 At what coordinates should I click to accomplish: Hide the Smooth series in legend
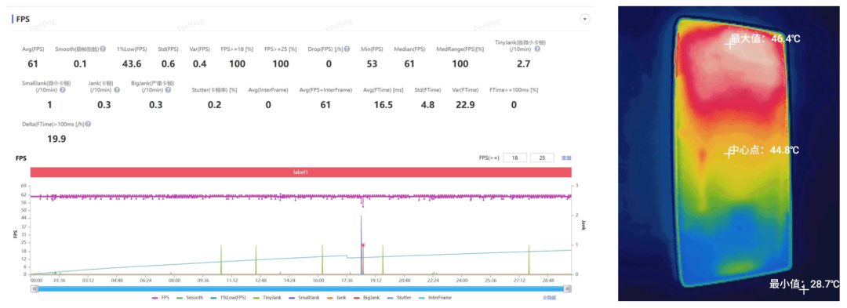[190, 297]
